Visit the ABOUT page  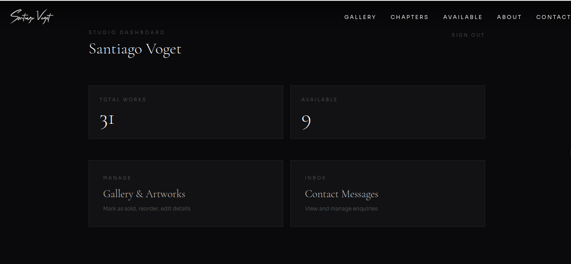click(x=509, y=17)
